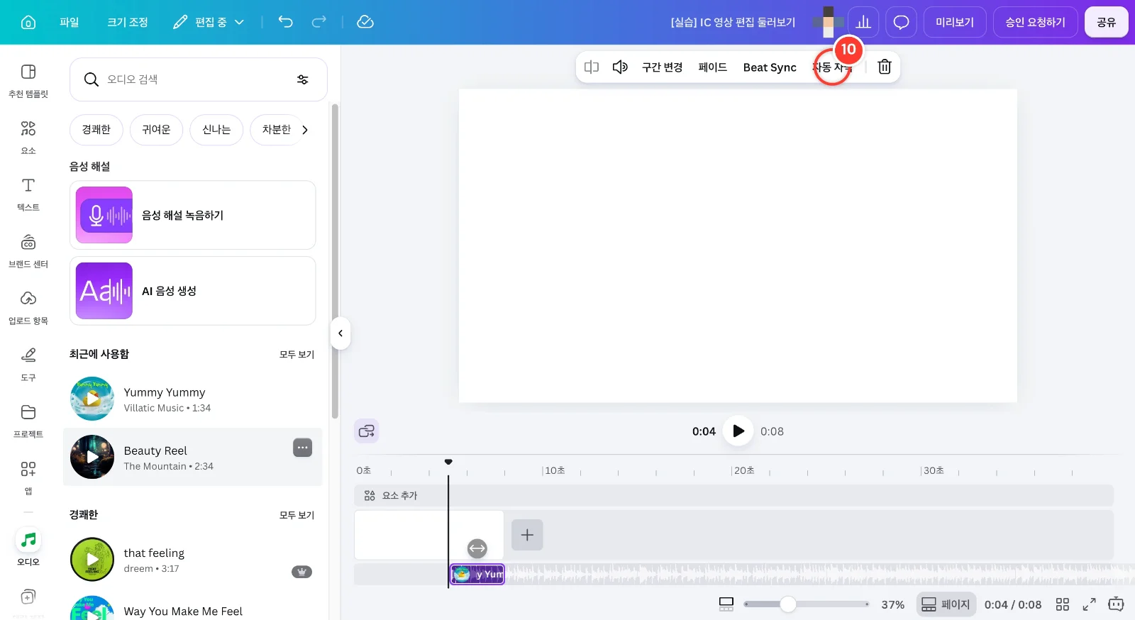Show more audio category chips
The image size is (1135, 620).
[x=305, y=130]
